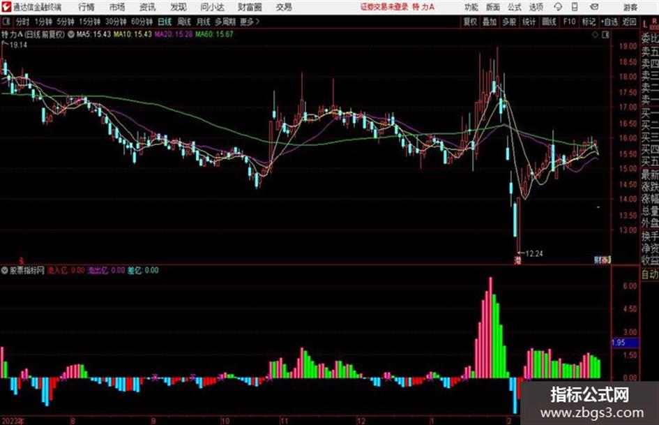Click the window layout icon beside diamond
659x425 pixels.
coord(605,35)
